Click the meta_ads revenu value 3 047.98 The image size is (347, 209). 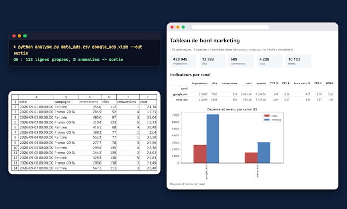261,100
